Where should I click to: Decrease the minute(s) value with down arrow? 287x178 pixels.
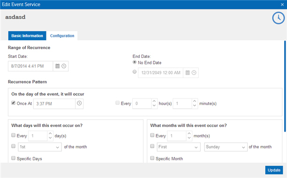195,106
